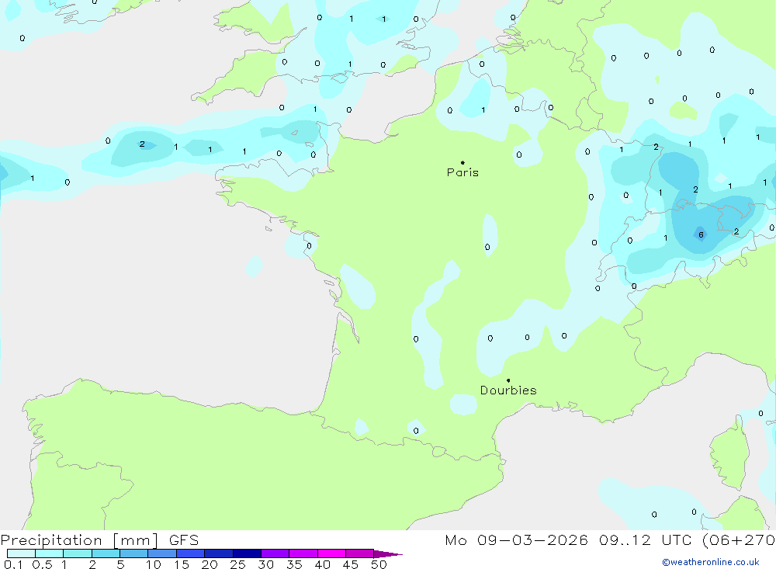Pick the 10–15 mm legend color swatch
The height and width of the screenshot is (569, 776).
[162, 553]
